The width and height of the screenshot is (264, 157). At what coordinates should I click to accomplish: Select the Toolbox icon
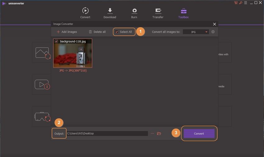[183, 13]
